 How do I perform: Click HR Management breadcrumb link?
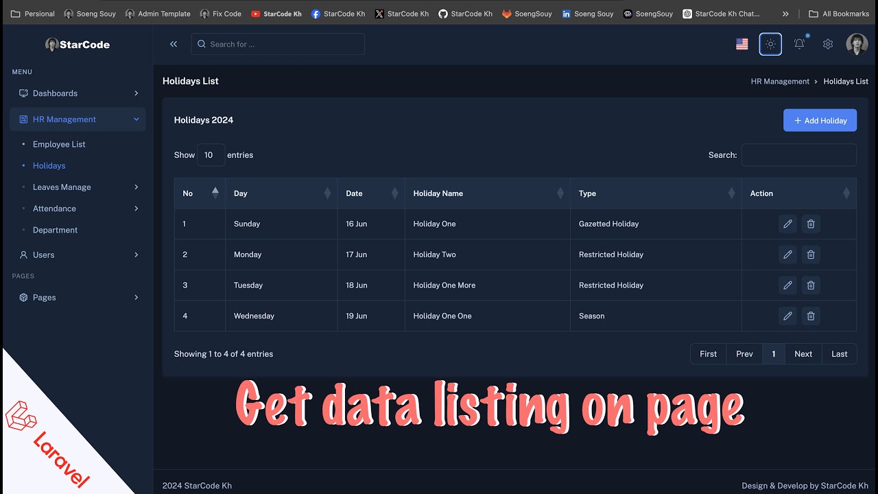(x=780, y=81)
